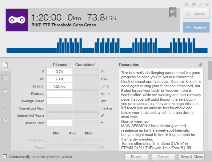
Task: Select the clock time sidebar tab
Action: [x=6, y=119]
